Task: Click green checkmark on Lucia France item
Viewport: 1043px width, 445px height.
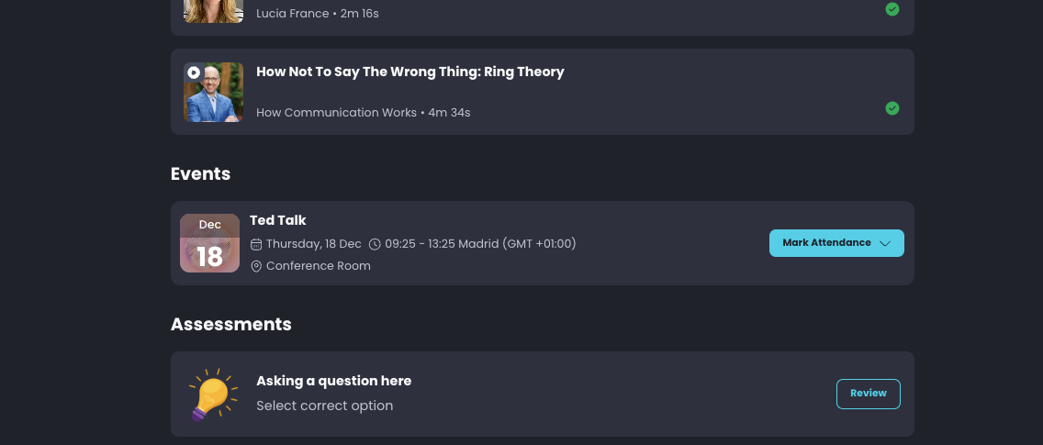Action: click(892, 9)
